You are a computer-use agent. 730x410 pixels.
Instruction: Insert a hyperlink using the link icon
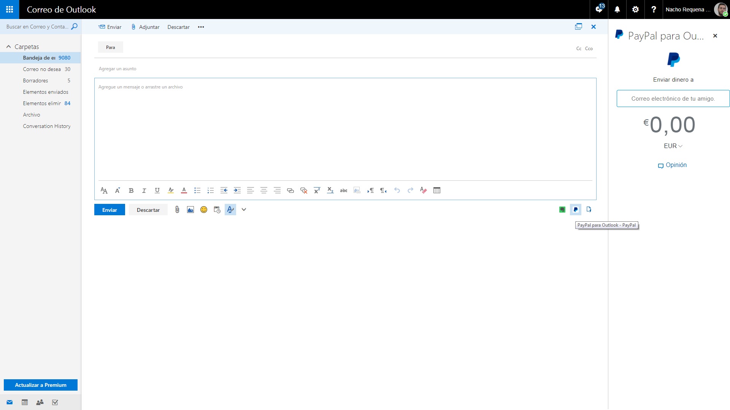coord(290,191)
